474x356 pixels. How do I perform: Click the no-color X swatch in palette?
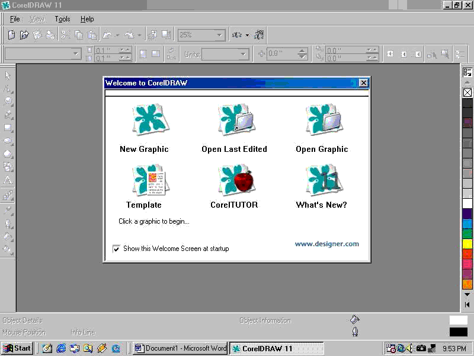[467, 93]
